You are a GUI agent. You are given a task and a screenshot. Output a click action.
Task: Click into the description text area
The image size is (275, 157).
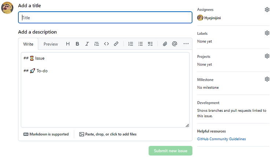click(105, 90)
